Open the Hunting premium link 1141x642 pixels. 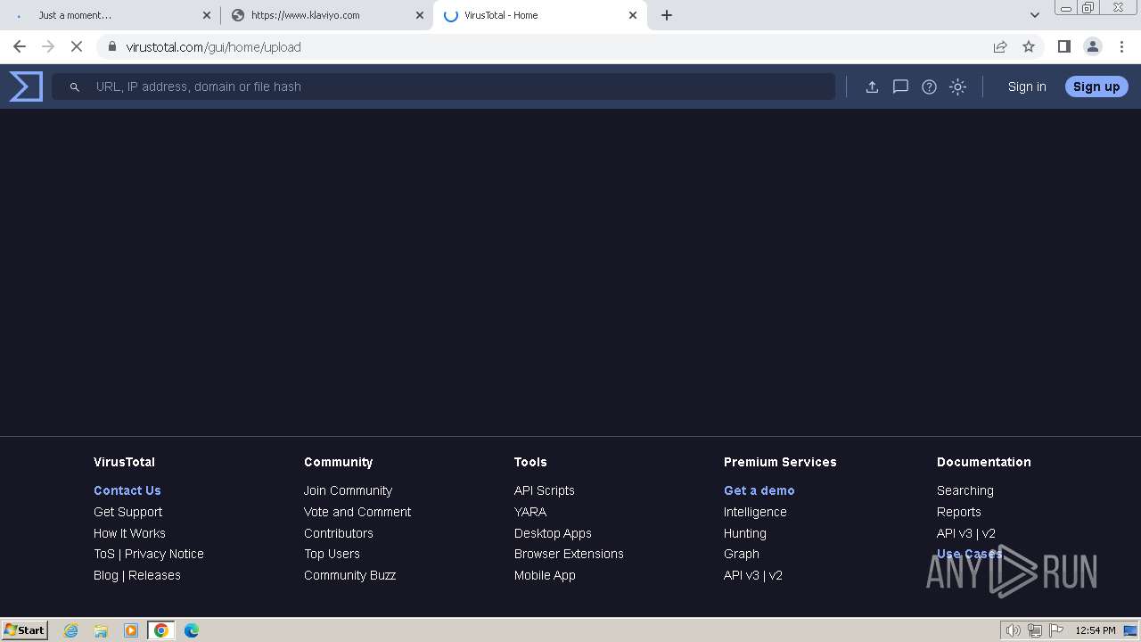pyautogui.click(x=745, y=533)
